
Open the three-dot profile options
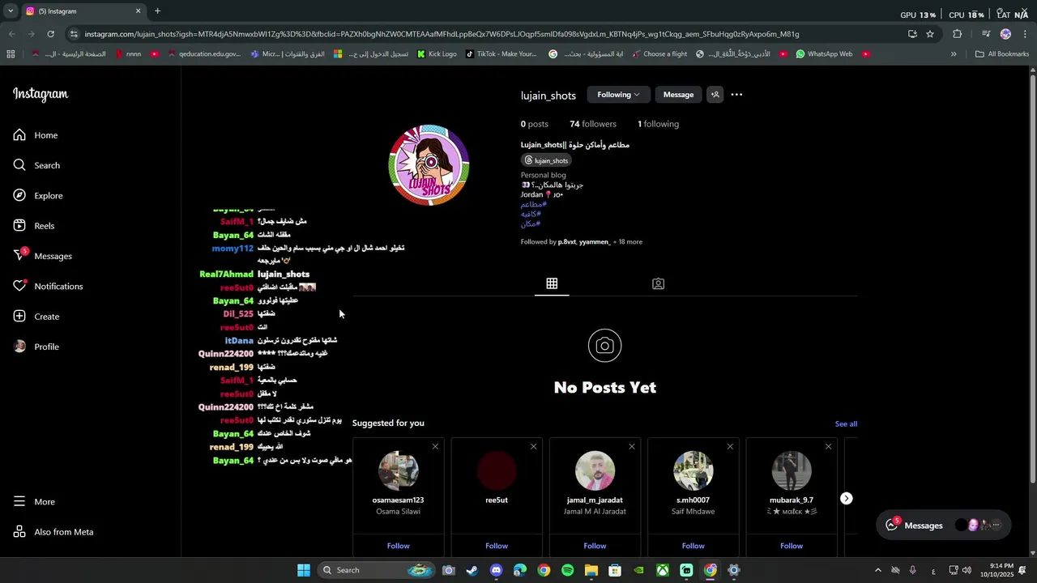[x=736, y=95]
